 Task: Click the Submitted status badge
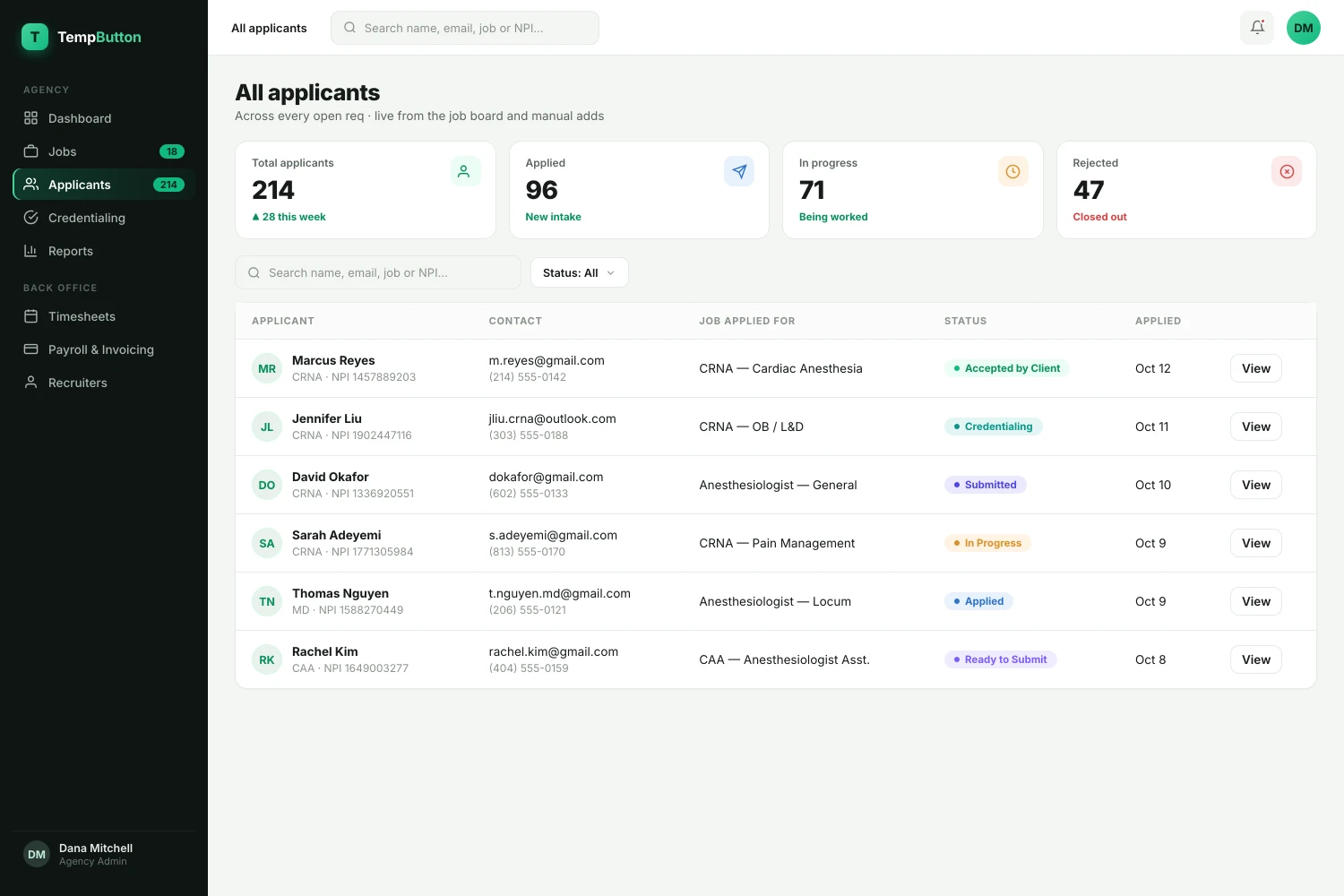pos(986,485)
